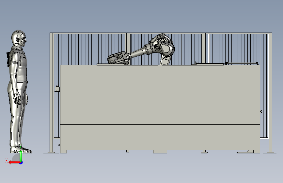Click the red "X" axis label
The width and height of the screenshot is (283, 183).
point(7,161)
